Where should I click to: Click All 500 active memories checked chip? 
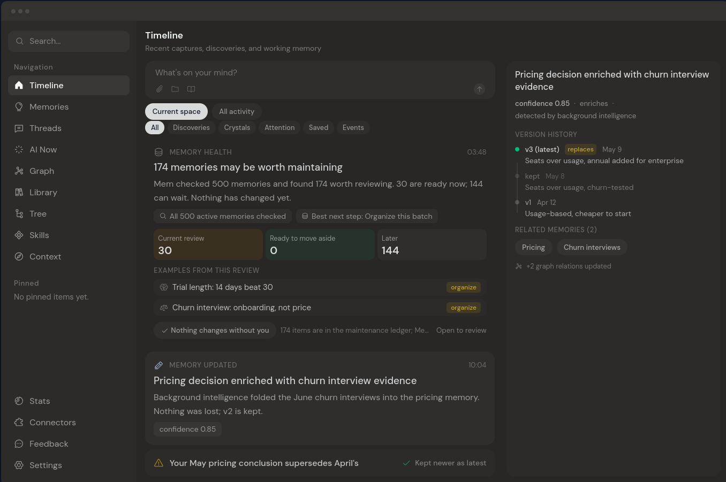(x=223, y=216)
